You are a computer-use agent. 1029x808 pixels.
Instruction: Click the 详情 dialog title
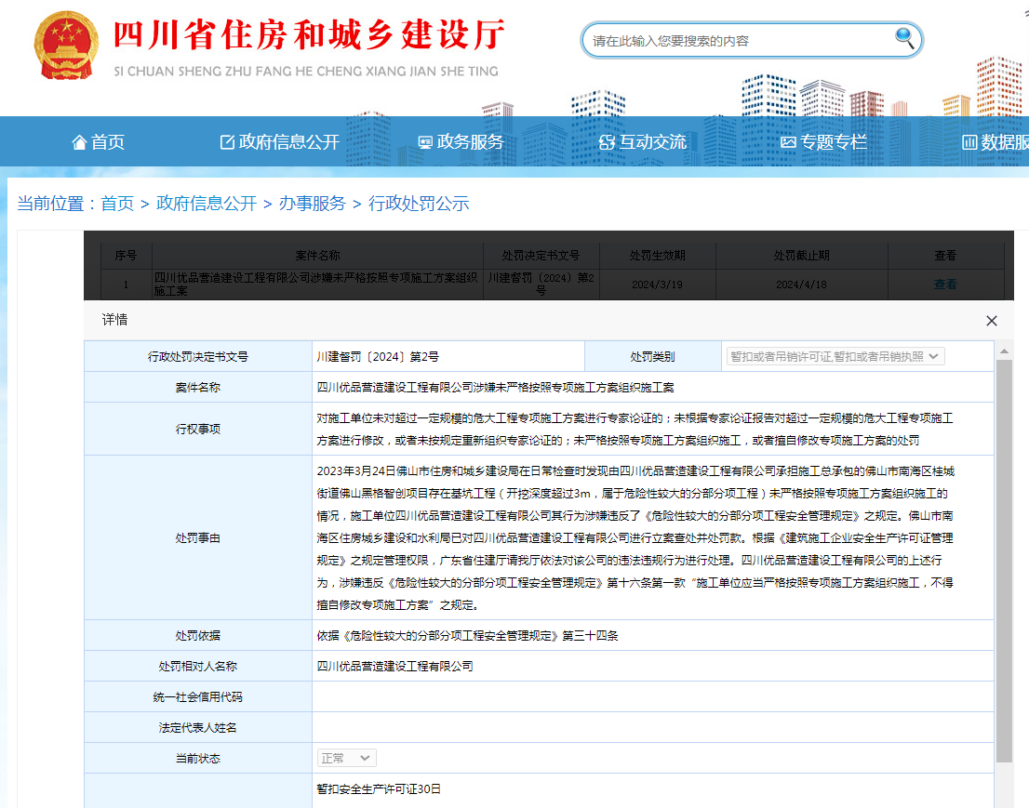tap(114, 320)
